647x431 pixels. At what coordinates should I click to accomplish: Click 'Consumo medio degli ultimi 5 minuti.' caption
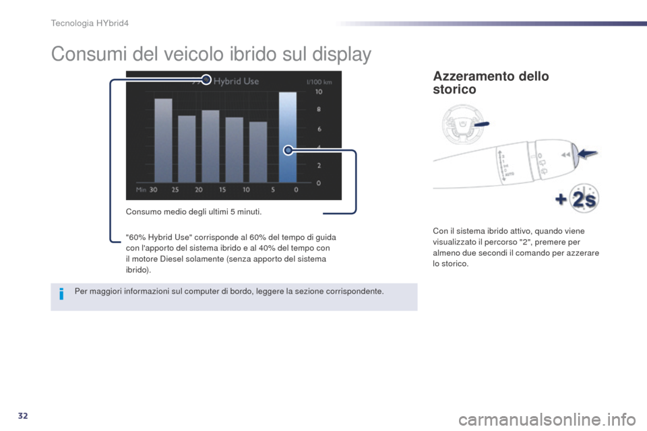point(193,211)
